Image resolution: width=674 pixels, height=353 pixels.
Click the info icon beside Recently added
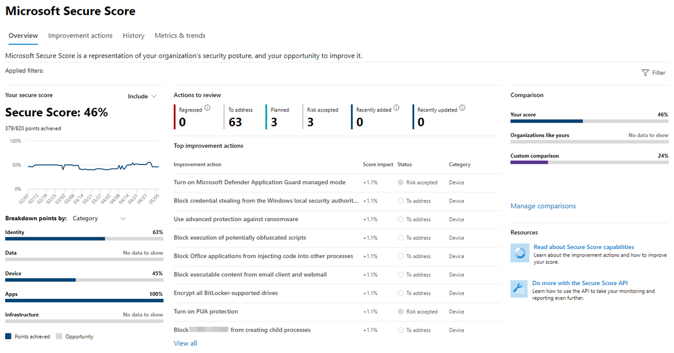coord(396,108)
